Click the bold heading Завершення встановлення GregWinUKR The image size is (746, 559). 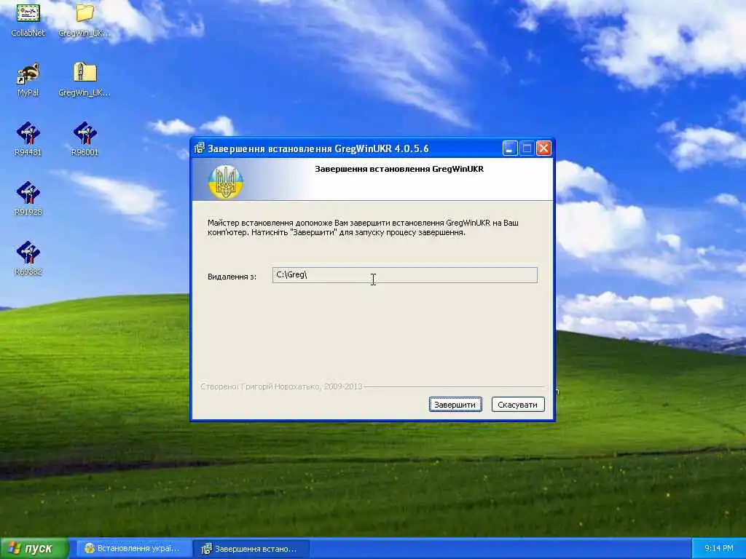(x=399, y=169)
